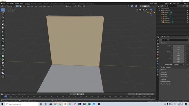Select the Edge Slide tool
189x106 pixels.
click(3, 66)
